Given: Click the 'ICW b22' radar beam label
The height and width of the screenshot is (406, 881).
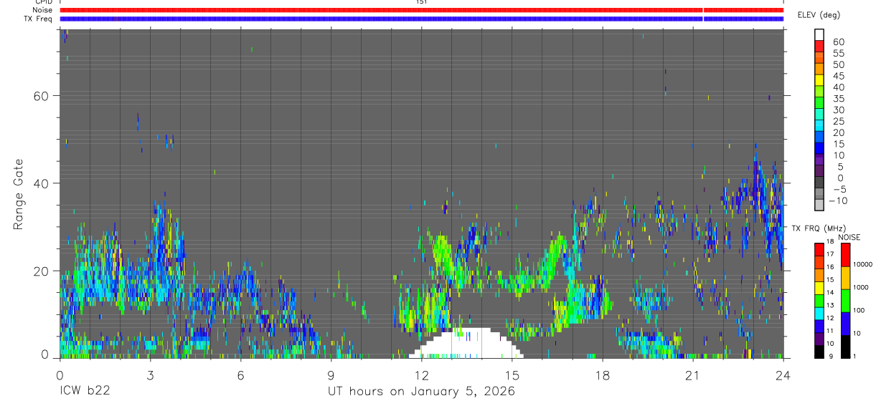Looking at the screenshot, I should (x=86, y=392).
